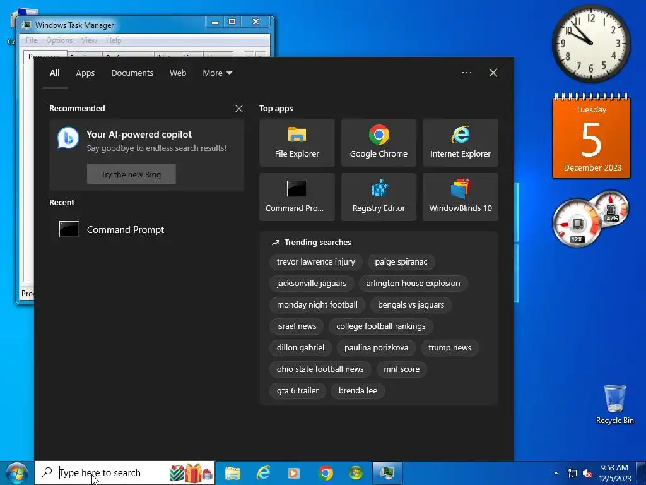Screen dimensions: 646x485
Task: Switch to the Web search tab
Action: (x=178, y=73)
